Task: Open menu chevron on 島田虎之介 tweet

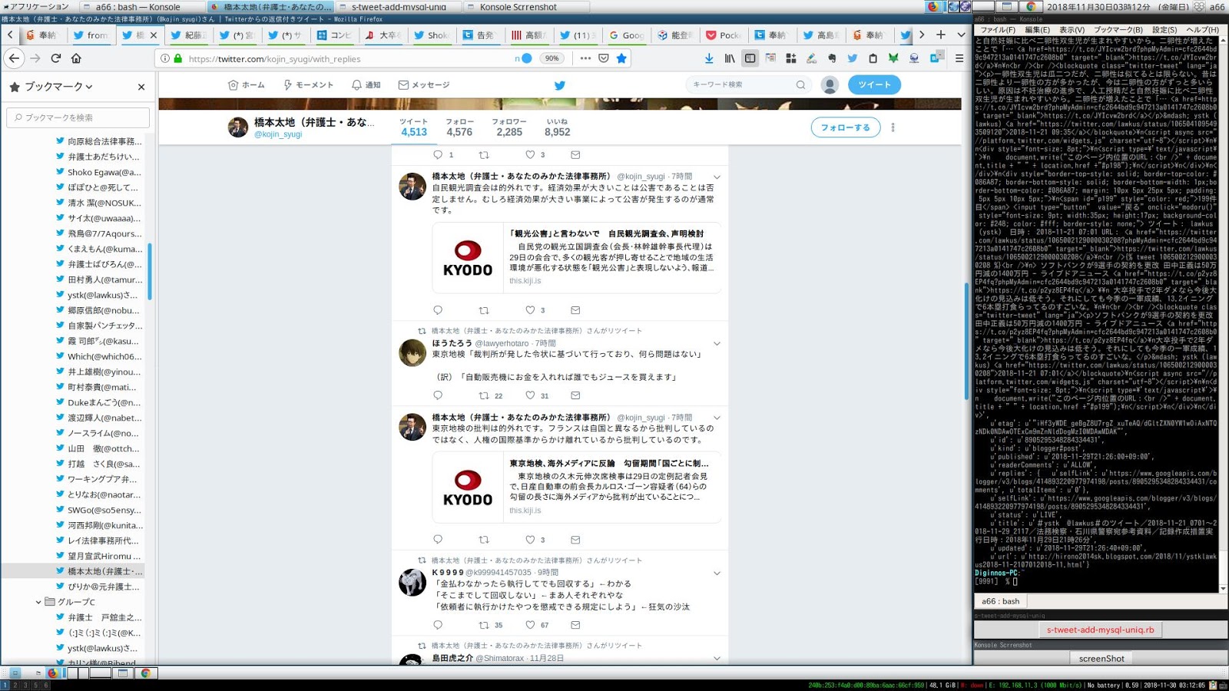Action: click(717, 659)
